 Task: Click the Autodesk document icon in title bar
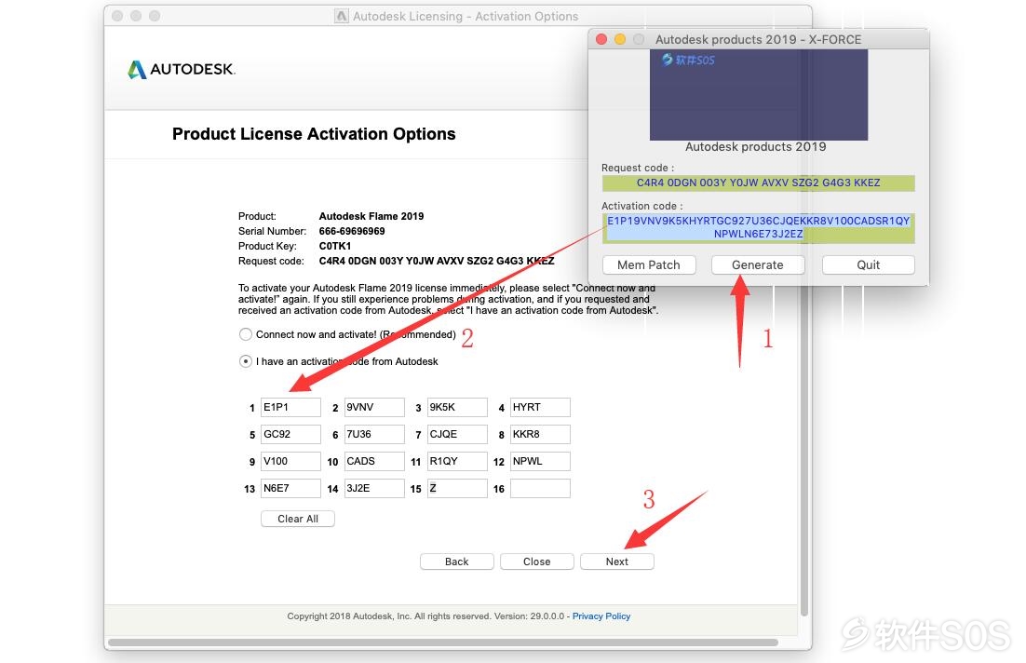(342, 16)
